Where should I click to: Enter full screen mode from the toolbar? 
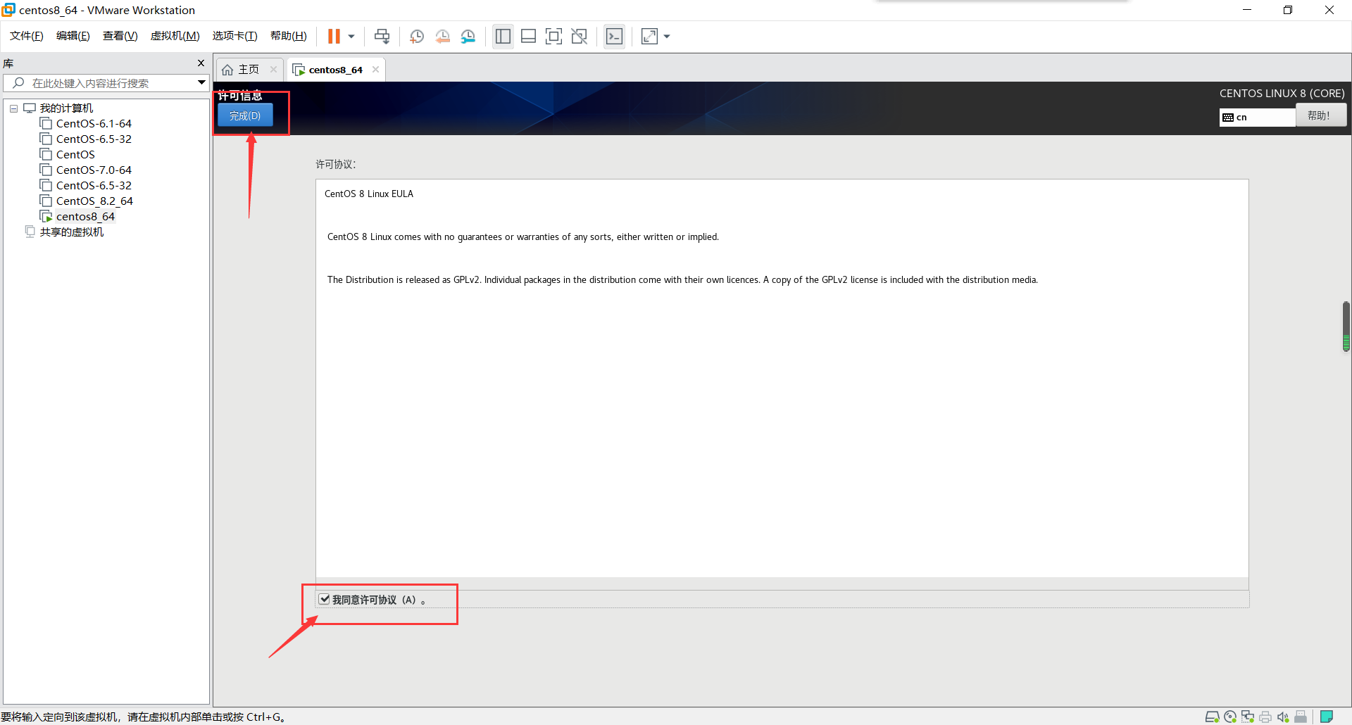[554, 36]
